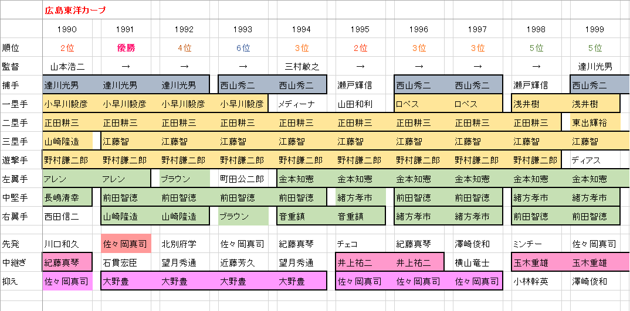Click 井上祐二 cell under 1995
The width and height of the screenshot is (630, 311).
(360, 263)
